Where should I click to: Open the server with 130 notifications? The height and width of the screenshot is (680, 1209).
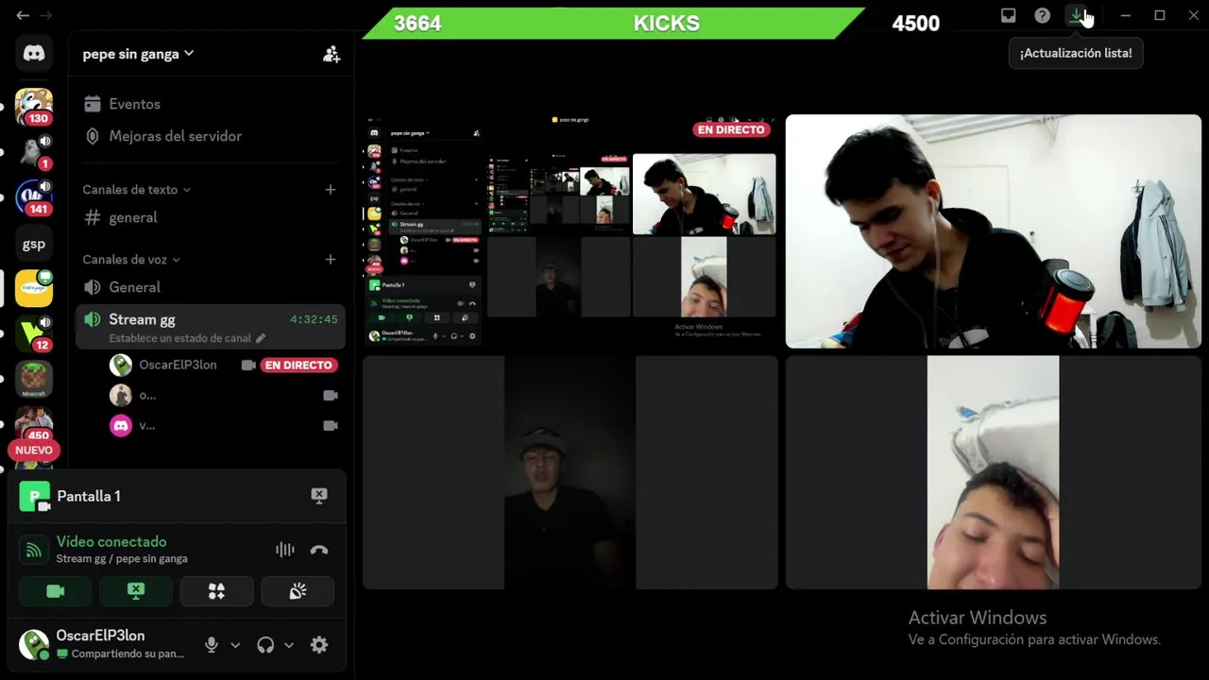click(x=34, y=107)
